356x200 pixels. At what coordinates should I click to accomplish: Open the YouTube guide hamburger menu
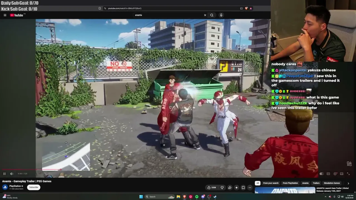5,15
